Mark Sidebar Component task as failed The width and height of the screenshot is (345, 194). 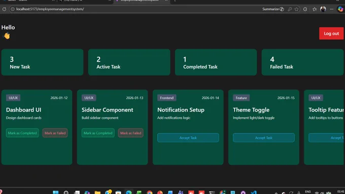131,133
